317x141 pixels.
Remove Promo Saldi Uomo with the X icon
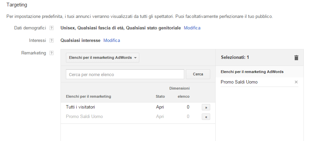[296, 82]
